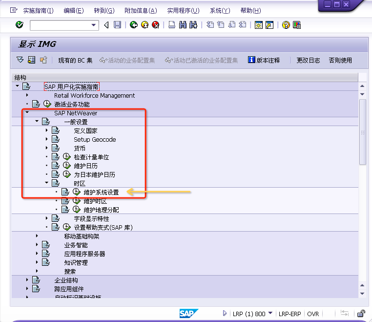Viewport: 372px width, 322px height.
Task: Click the 现有的 BC 集 button
Action: point(76,60)
